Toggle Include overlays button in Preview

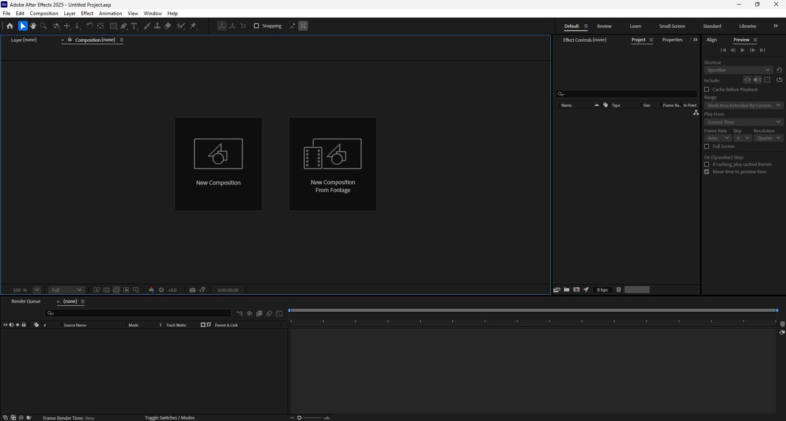click(767, 80)
